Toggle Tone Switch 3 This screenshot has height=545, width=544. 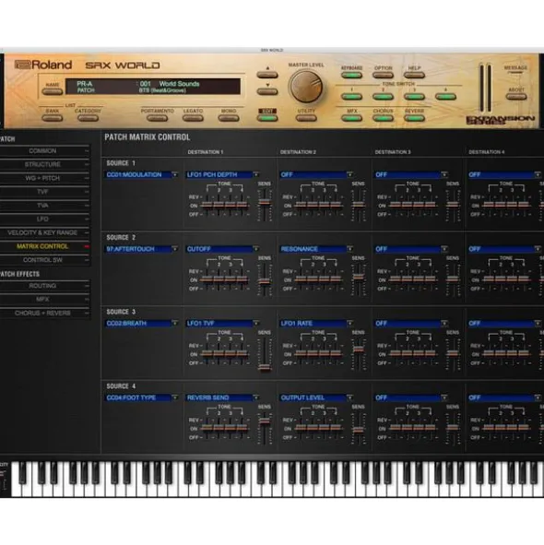pyautogui.click(x=414, y=97)
